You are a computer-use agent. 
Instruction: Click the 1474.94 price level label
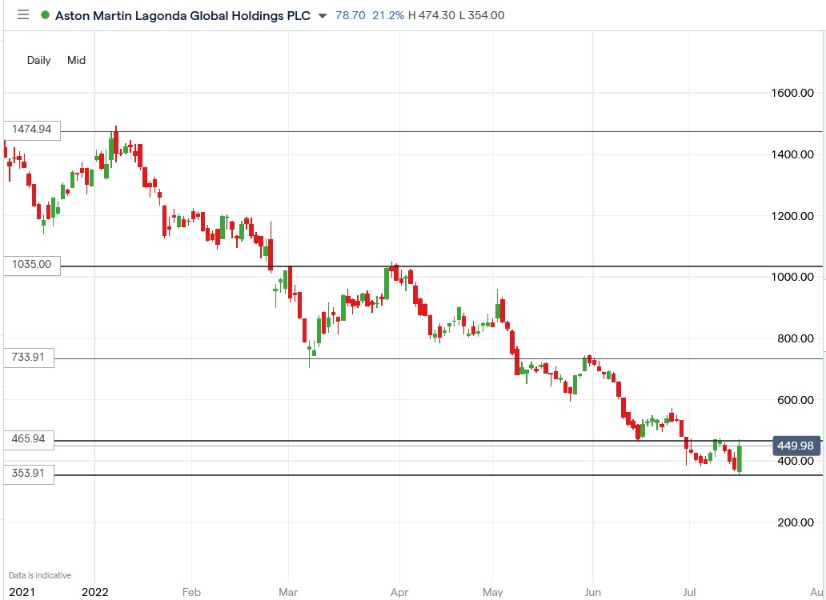click(x=32, y=129)
